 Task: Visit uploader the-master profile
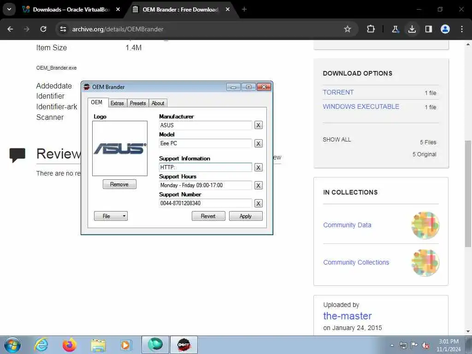[348, 316]
